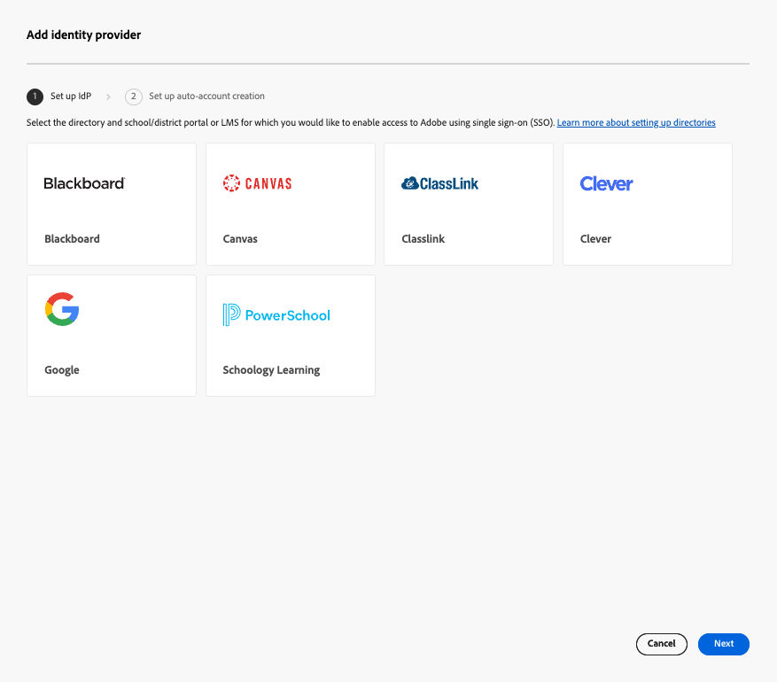Select the Canvas card label
Image resolution: width=777 pixels, height=682 pixels.
tap(240, 239)
